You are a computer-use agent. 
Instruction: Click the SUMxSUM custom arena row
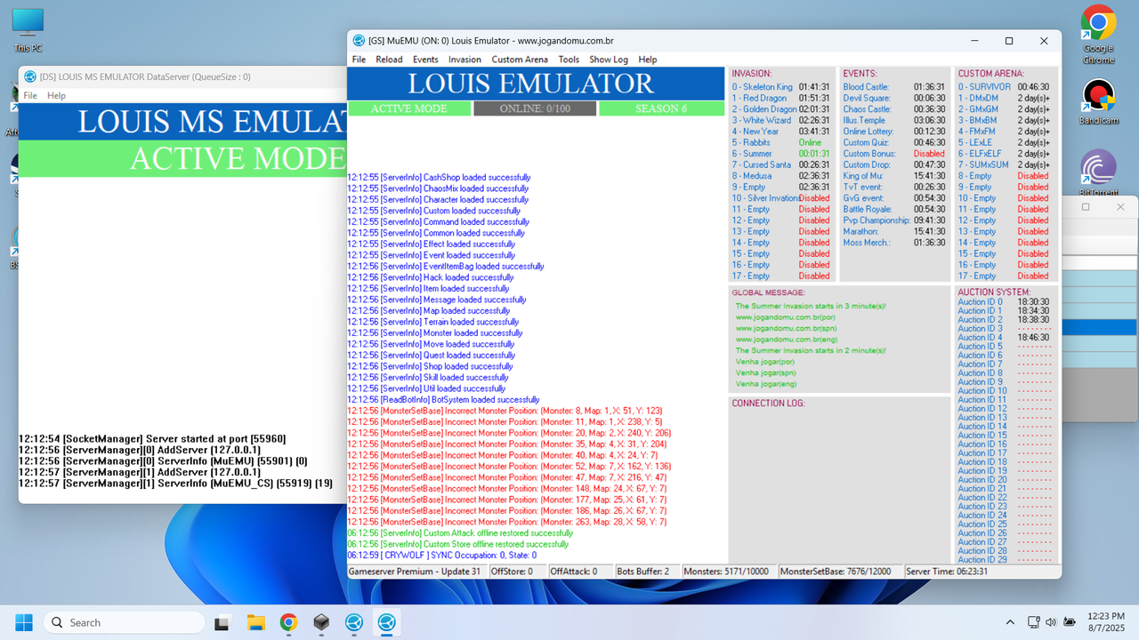pyautogui.click(x=1004, y=164)
